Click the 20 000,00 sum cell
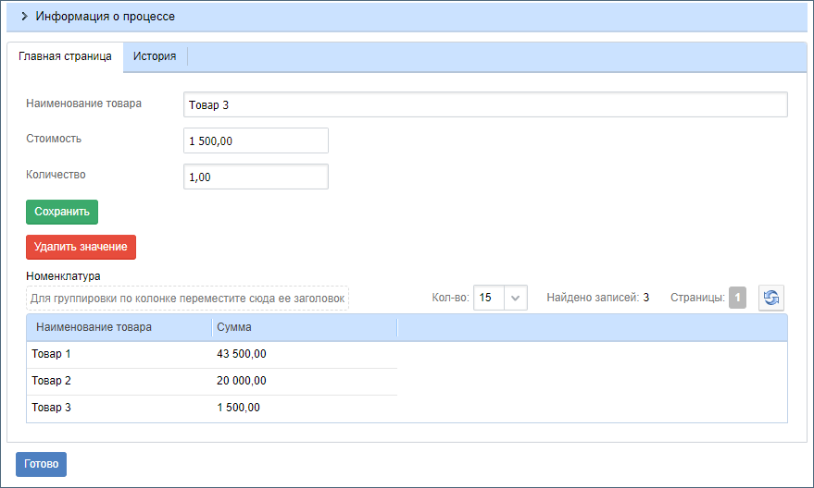 [243, 381]
